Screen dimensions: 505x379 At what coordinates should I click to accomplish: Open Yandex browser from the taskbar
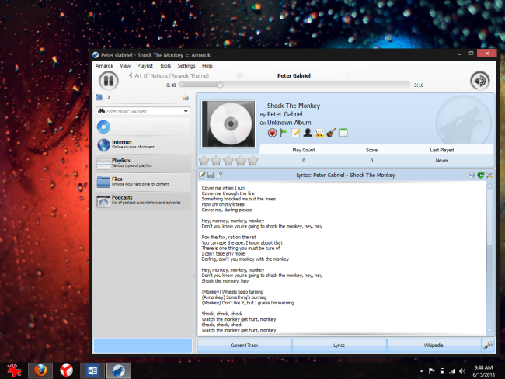(x=66, y=370)
